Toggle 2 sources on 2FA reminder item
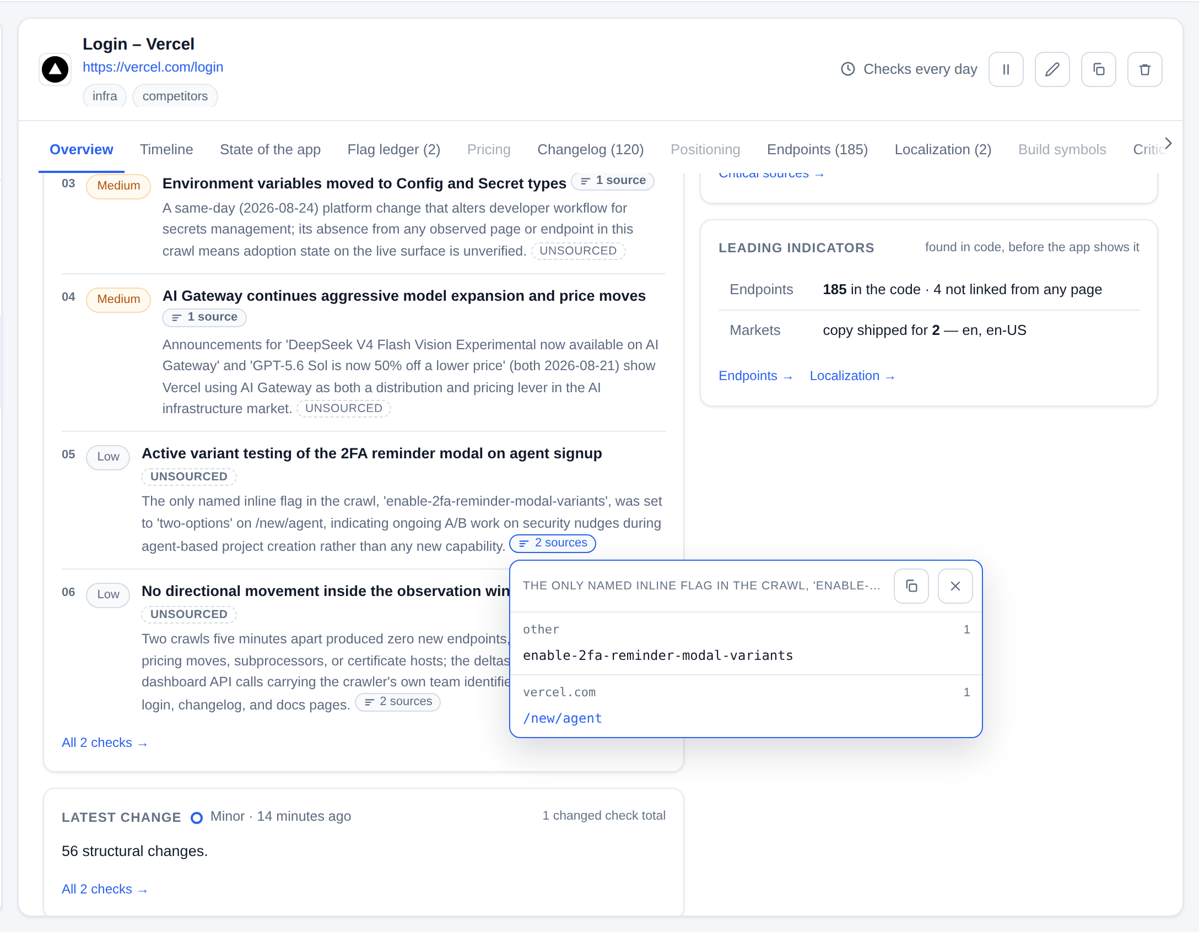Viewport: 1199px width, 932px height. 553,543
